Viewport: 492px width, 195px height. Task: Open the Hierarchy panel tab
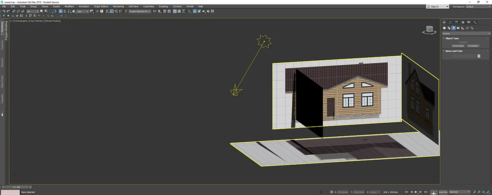tap(456, 22)
